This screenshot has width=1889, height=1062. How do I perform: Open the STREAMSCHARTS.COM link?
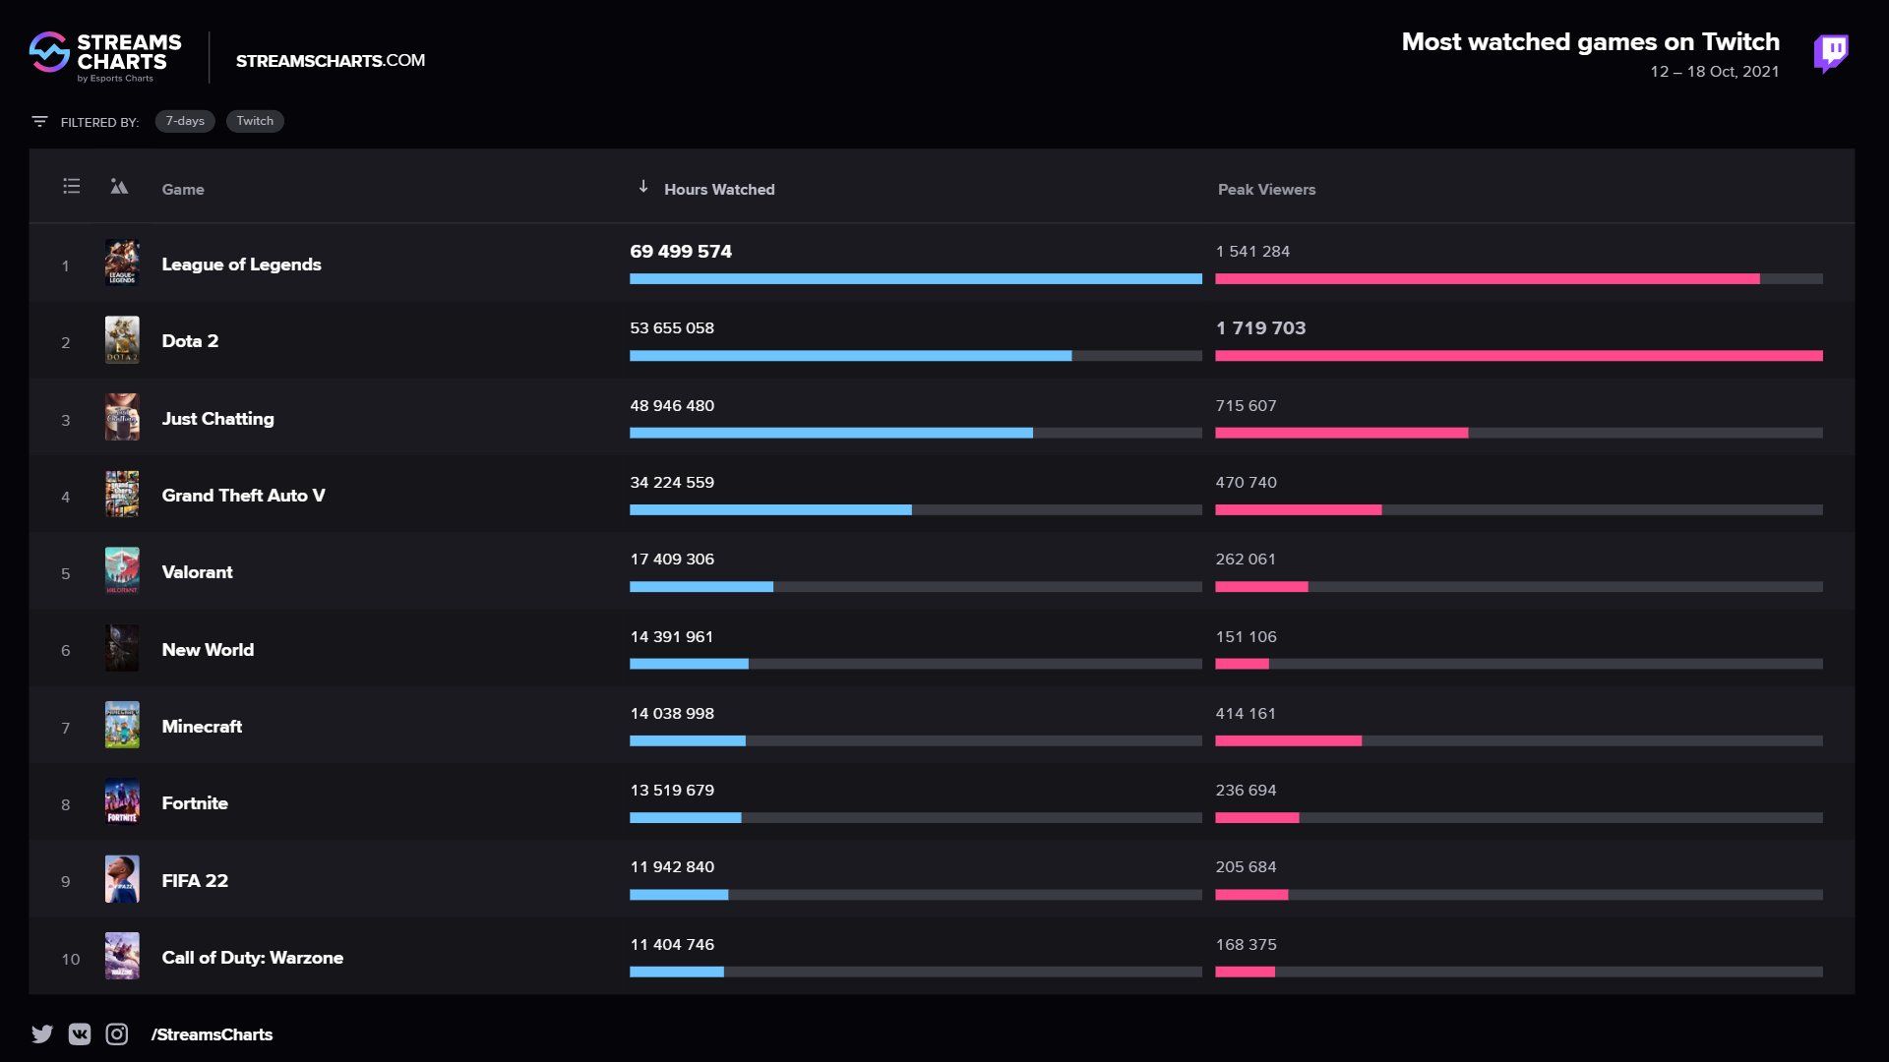pos(331,60)
